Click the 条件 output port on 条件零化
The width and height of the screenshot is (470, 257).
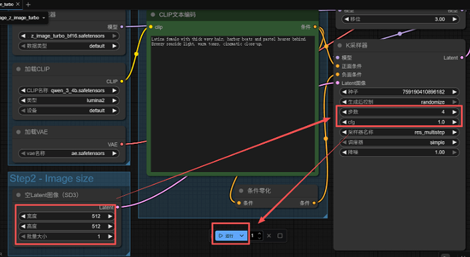click(314, 203)
